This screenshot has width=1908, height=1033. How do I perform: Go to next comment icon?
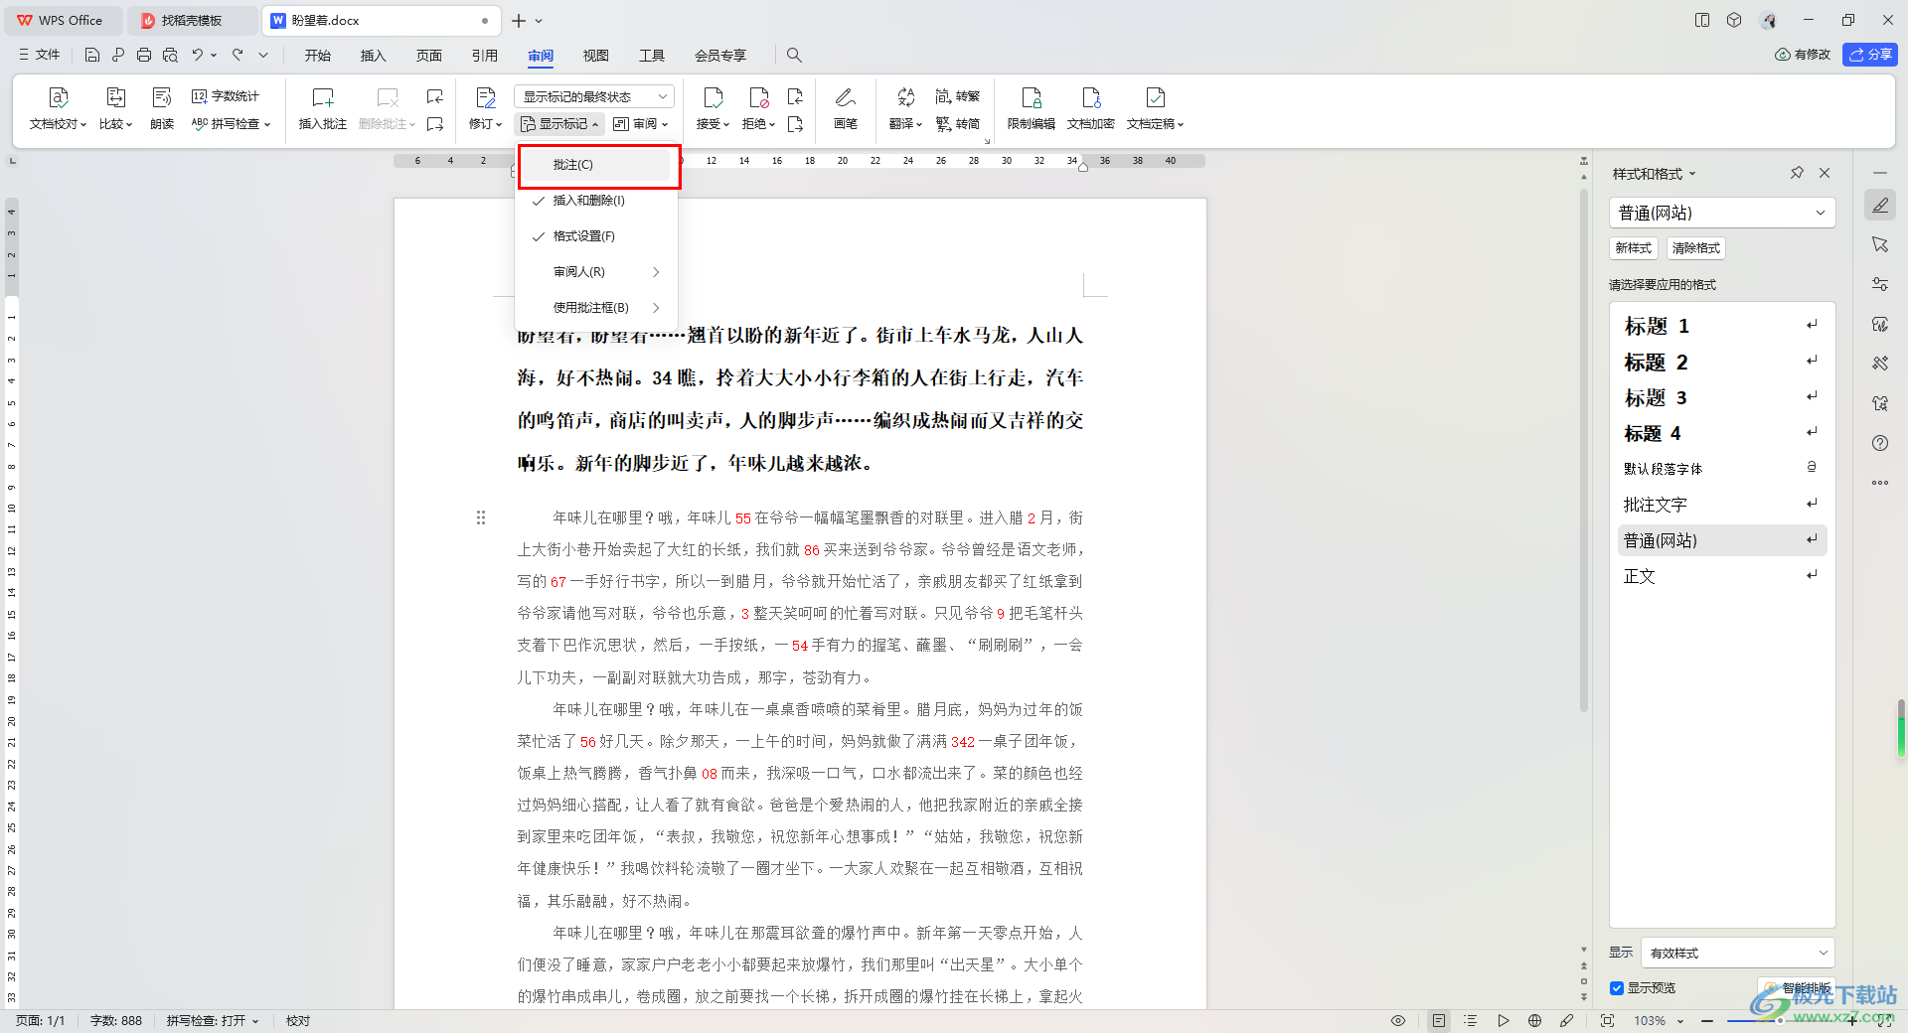pyautogui.click(x=435, y=124)
